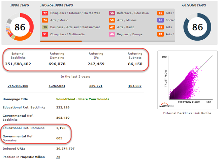Click the Trust Flow 86 donut chart
219x159 pixels.
click(20, 27)
